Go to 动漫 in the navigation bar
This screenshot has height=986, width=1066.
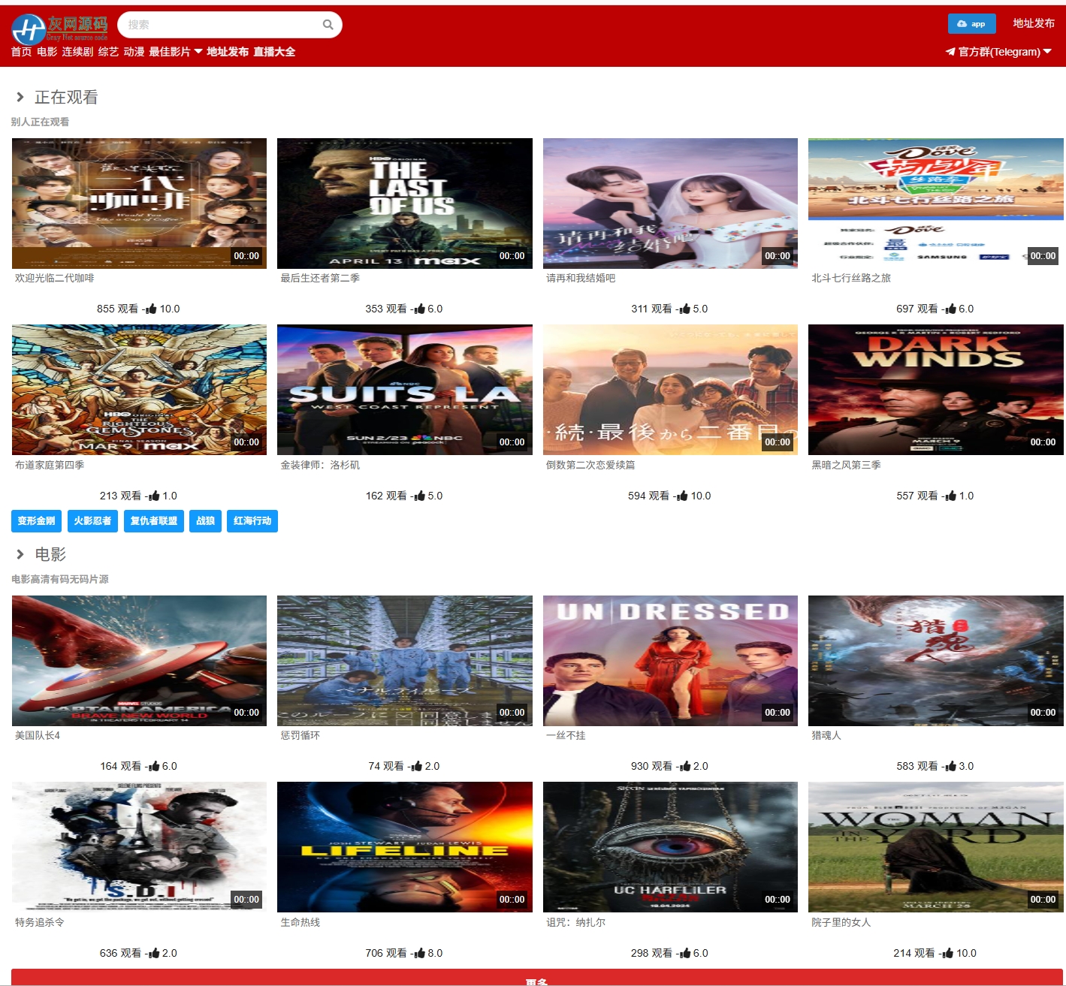coord(134,52)
